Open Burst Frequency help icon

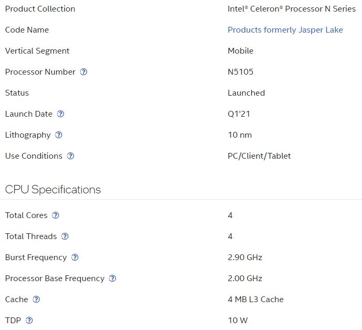pyautogui.click(x=75, y=257)
